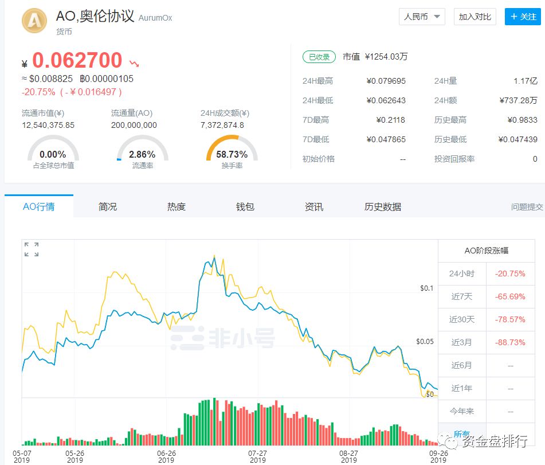Click the 近3月 -88.73% value

point(510,342)
